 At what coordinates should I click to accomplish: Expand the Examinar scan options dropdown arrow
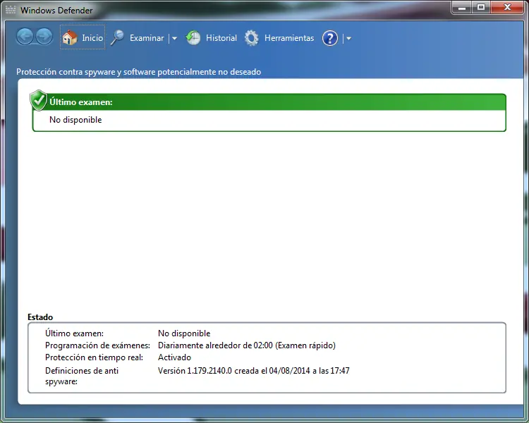[x=174, y=39]
